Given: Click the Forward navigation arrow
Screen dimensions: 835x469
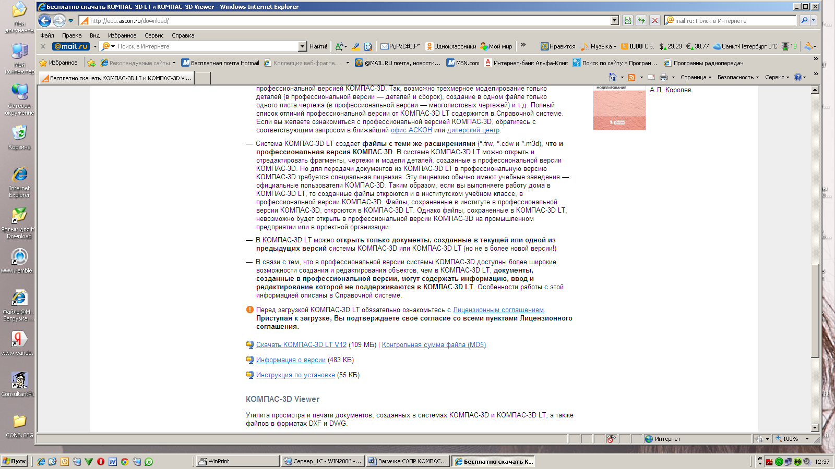Looking at the screenshot, I should click(x=59, y=20).
